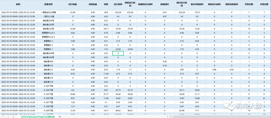Select the 开机次数 header cell
Image resolution: width=271 pixels, height=118 pixels.
click(249, 4)
